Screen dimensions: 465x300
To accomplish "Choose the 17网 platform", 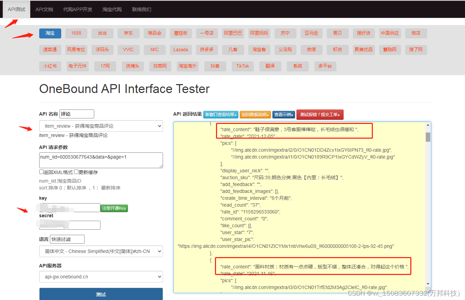I will (x=105, y=66).
